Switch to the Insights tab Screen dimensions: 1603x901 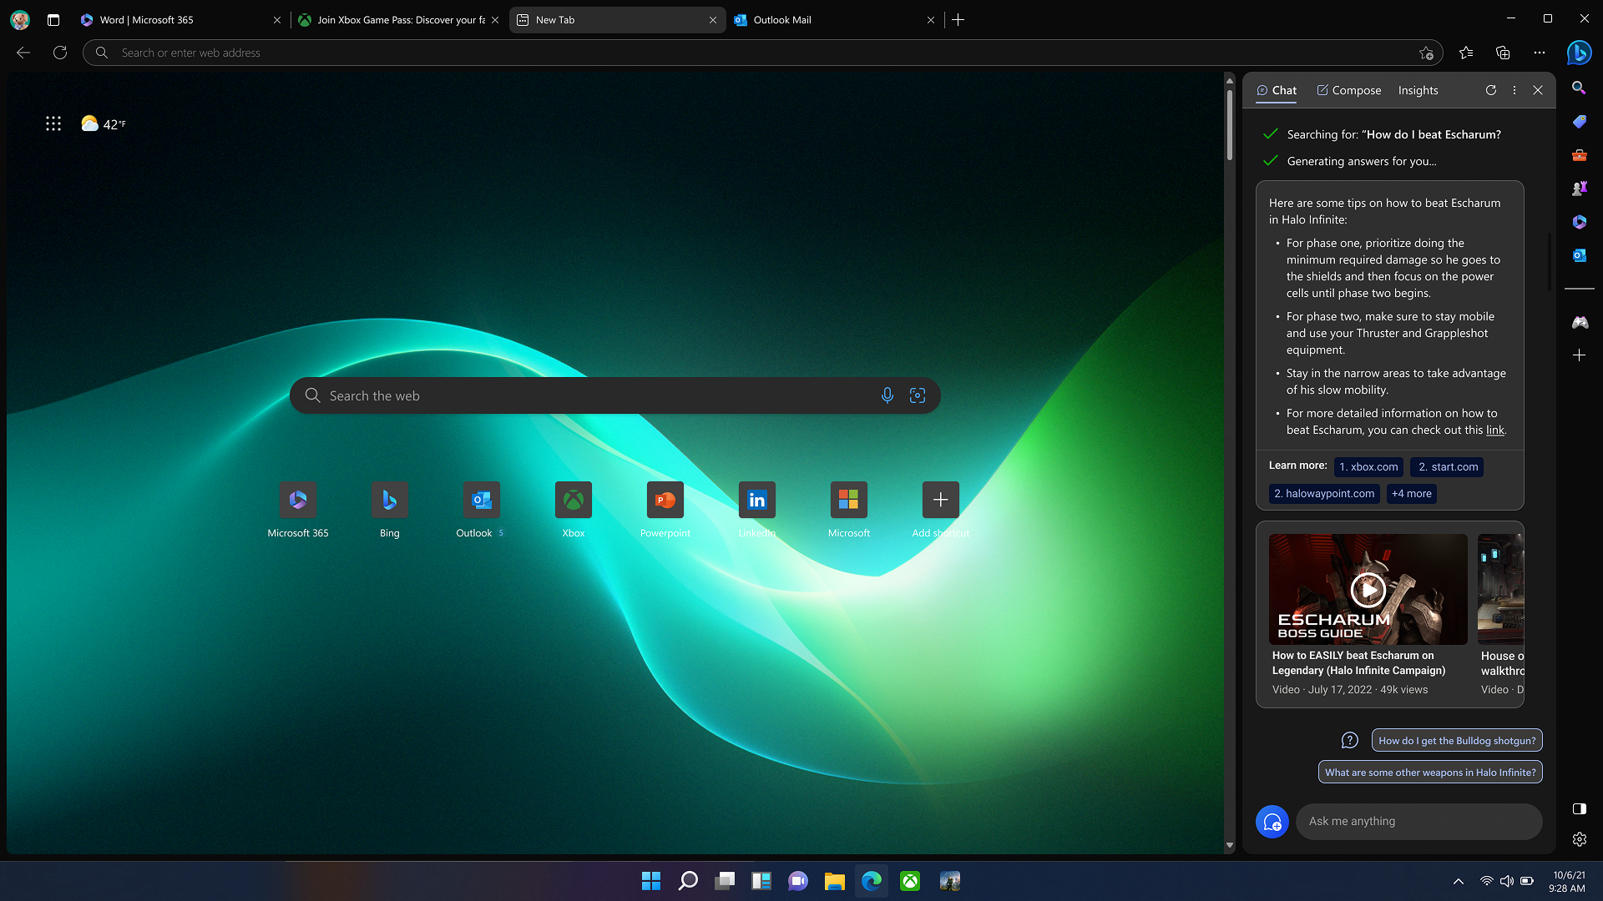tap(1418, 90)
